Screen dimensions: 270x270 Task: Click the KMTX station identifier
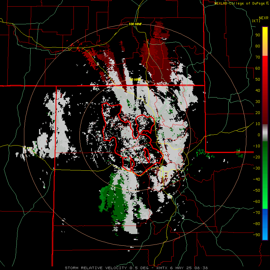(x=163, y=268)
